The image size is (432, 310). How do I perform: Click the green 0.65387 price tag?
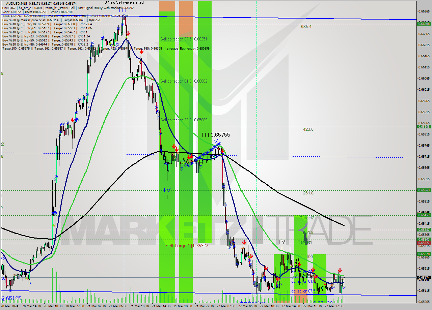tap(424, 229)
